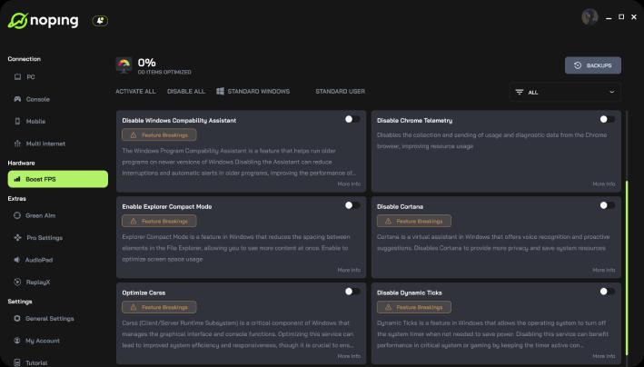This screenshot has width=644, height=367.
Task: Click the ReplayX play icon
Action: tap(17, 282)
